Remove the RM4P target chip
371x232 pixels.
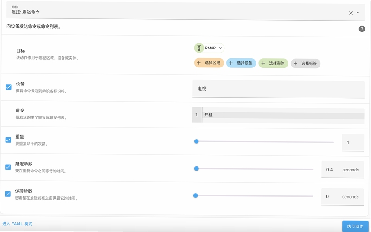point(220,48)
